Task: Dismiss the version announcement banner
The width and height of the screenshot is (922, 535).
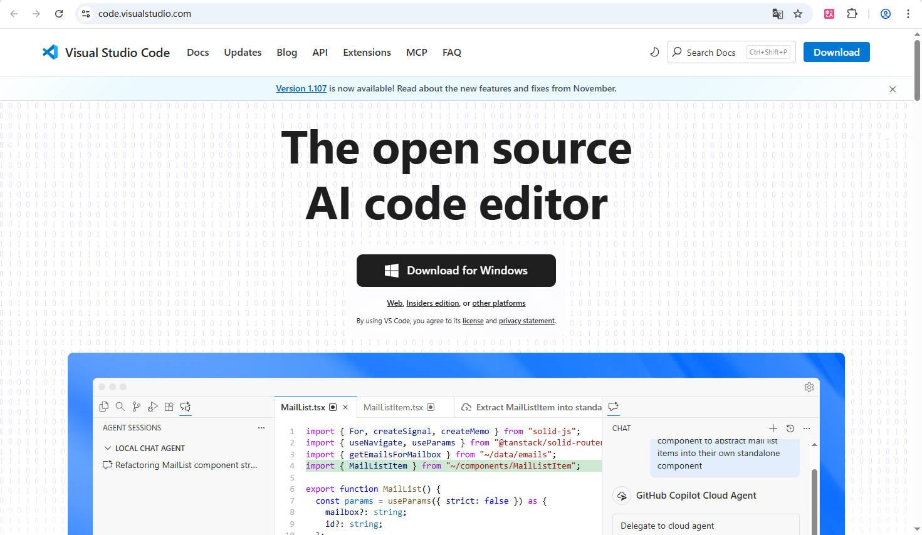Action: [893, 90]
